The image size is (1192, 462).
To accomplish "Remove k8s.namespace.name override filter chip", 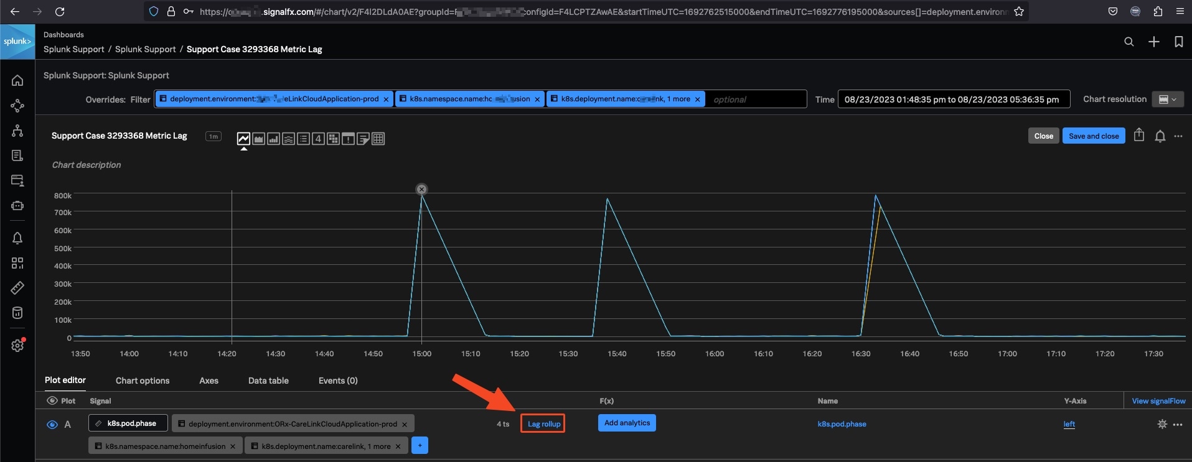I will coord(537,99).
